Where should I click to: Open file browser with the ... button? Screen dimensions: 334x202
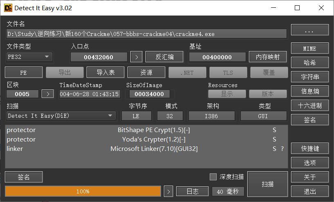(x=309, y=30)
